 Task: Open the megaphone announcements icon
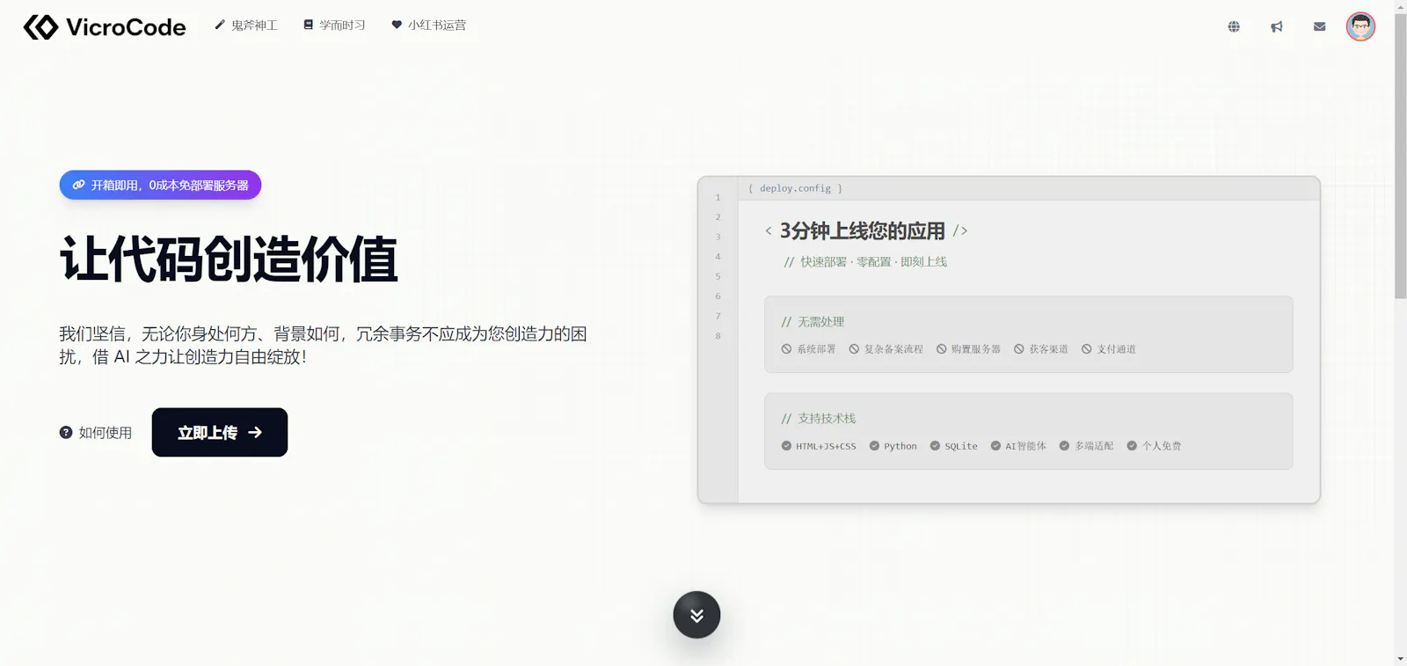1277,26
